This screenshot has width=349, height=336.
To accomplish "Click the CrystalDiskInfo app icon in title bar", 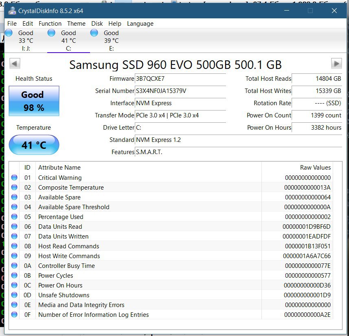I will (x=12, y=11).
